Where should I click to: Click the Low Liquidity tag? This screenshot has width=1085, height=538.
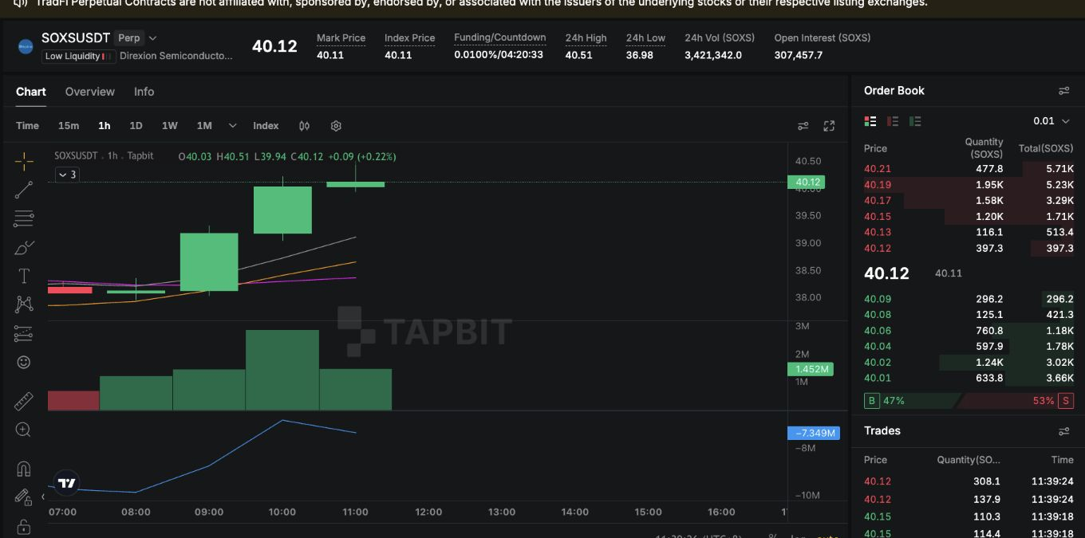point(78,56)
